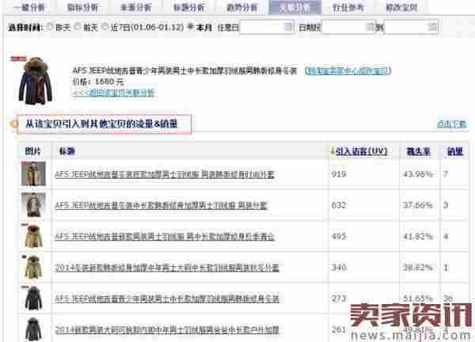Click the 495 visitor count cell
Image resolution: width=475 pixels, height=342 pixels.
tap(339, 236)
